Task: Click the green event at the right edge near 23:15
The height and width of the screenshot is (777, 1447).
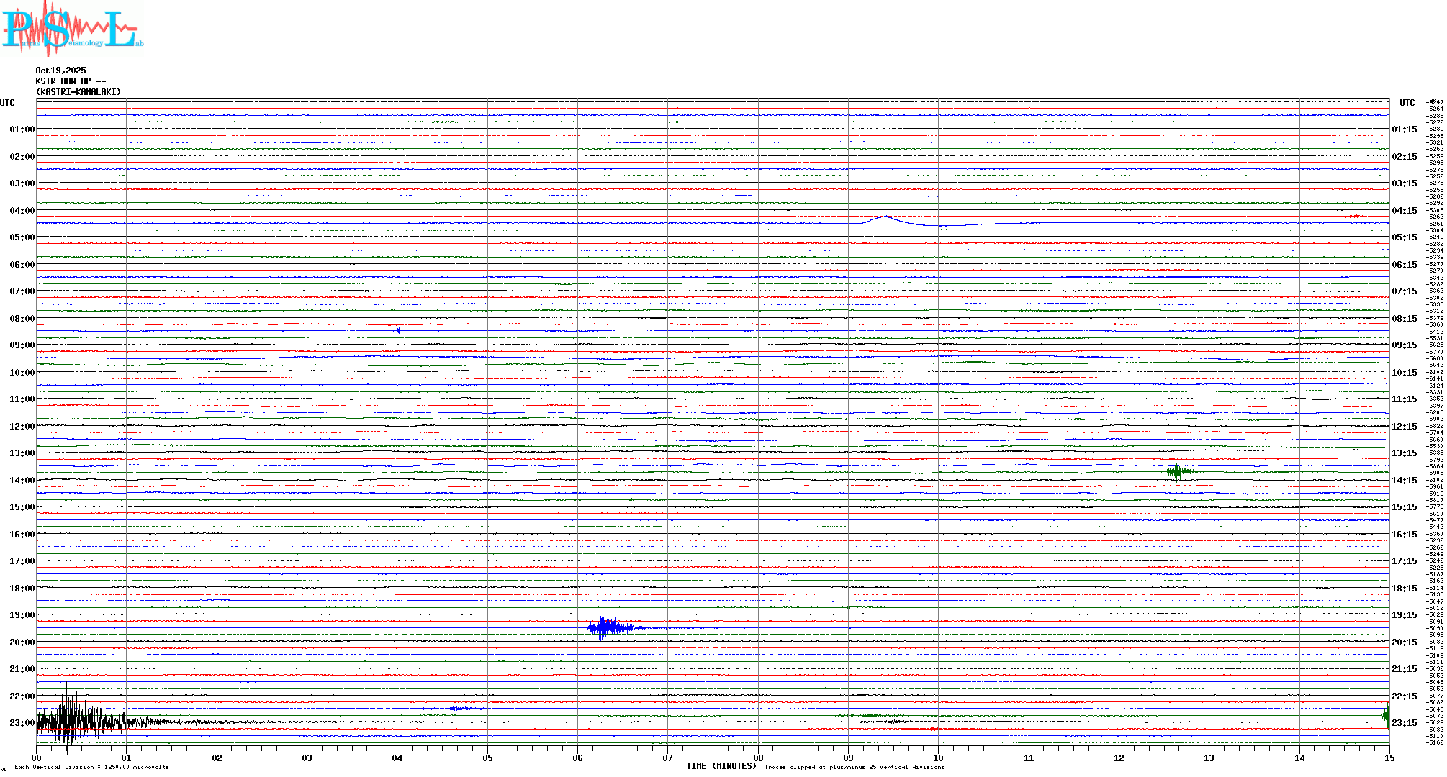Action: coord(1386,715)
